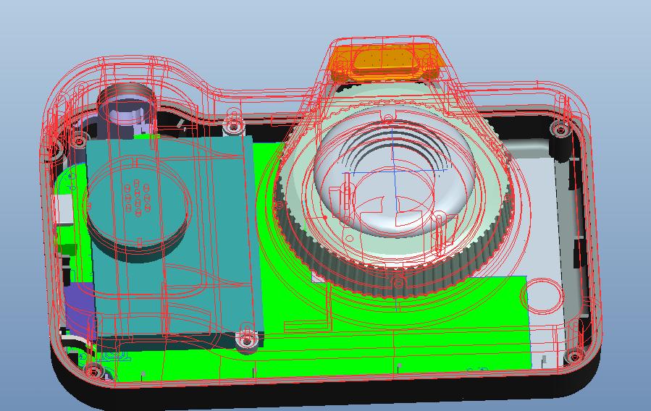The image size is (651, 411).
Task: Select the circular outline right of the green board
Action: [543, 295]
